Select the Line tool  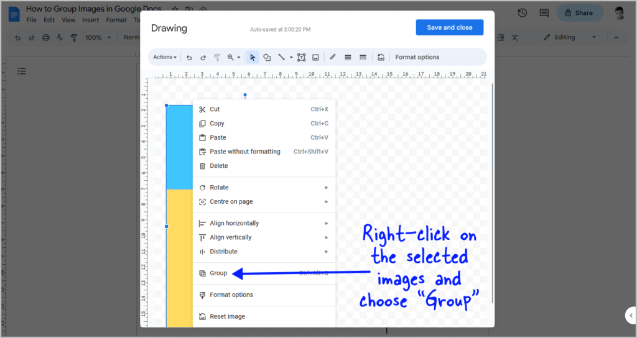point(281,57)
